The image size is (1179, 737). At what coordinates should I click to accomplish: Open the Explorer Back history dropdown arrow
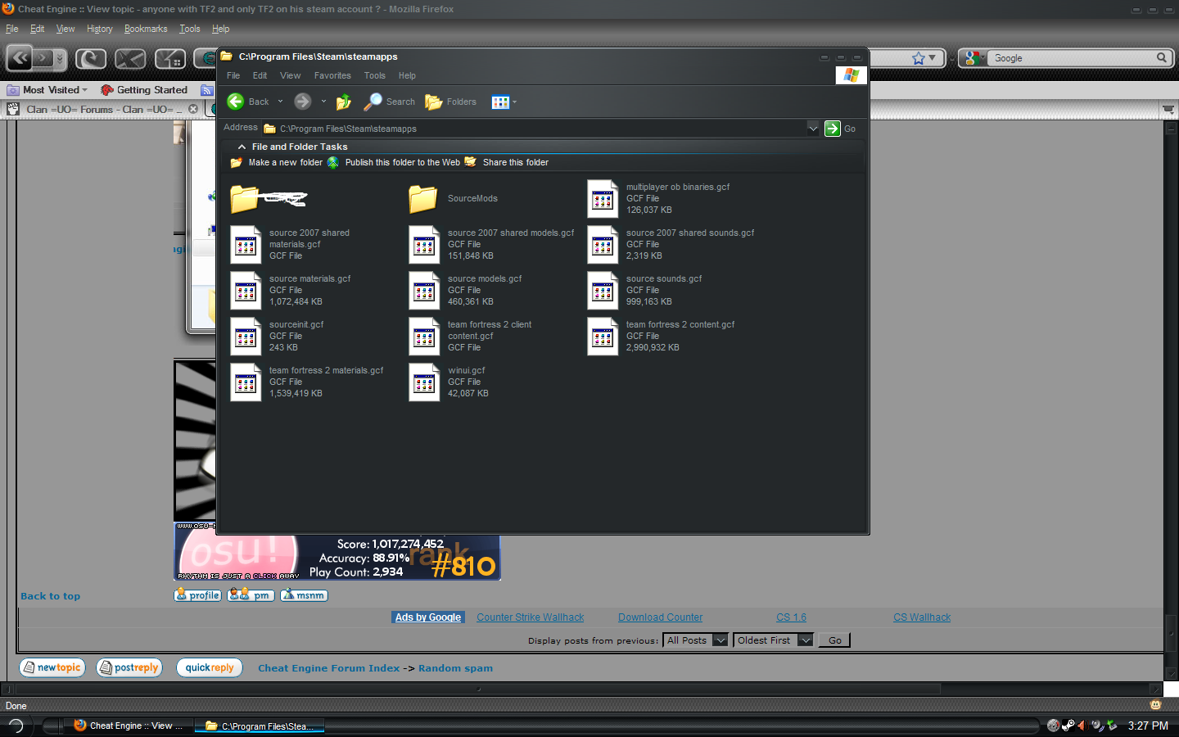click(280, 102)
